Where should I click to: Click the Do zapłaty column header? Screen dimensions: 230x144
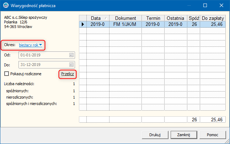[x=213, y=18]
